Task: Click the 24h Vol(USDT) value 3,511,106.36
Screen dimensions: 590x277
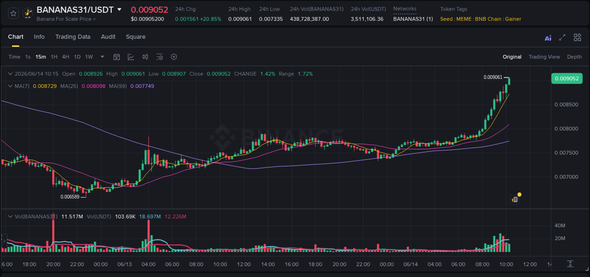Action: click(x=367, y=19)
